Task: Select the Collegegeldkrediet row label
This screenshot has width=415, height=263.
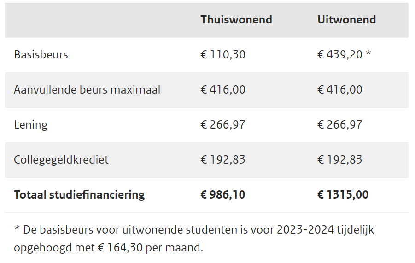Action: tap(61, 160)
